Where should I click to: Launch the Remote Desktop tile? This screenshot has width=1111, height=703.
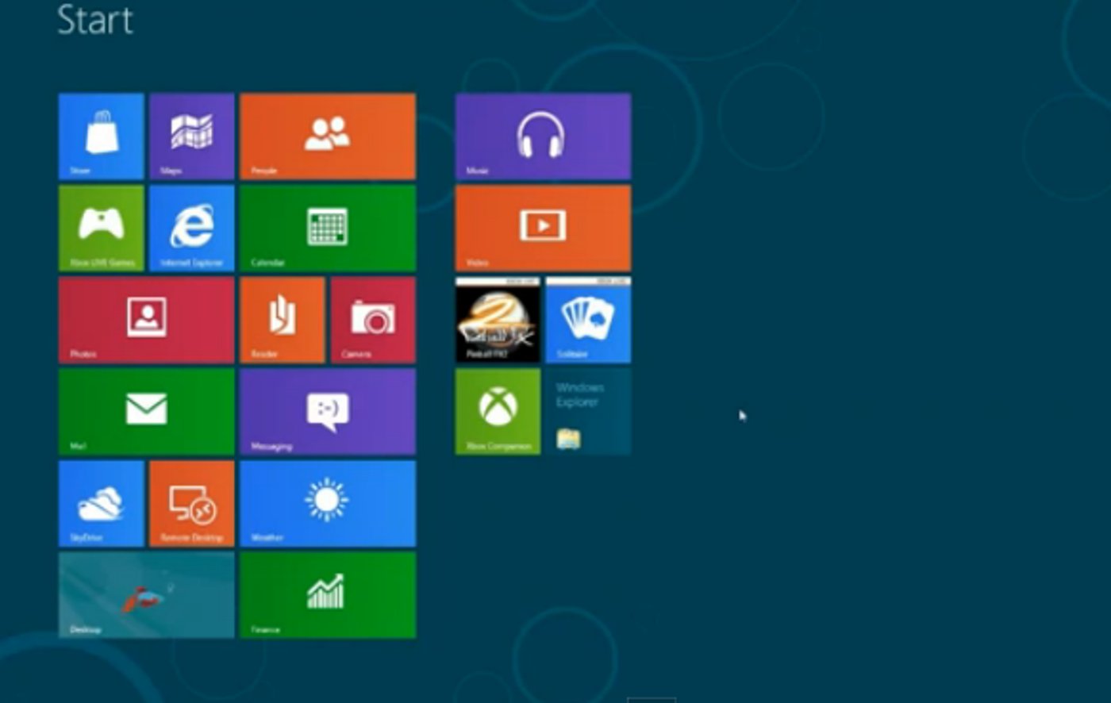(192, 503)
